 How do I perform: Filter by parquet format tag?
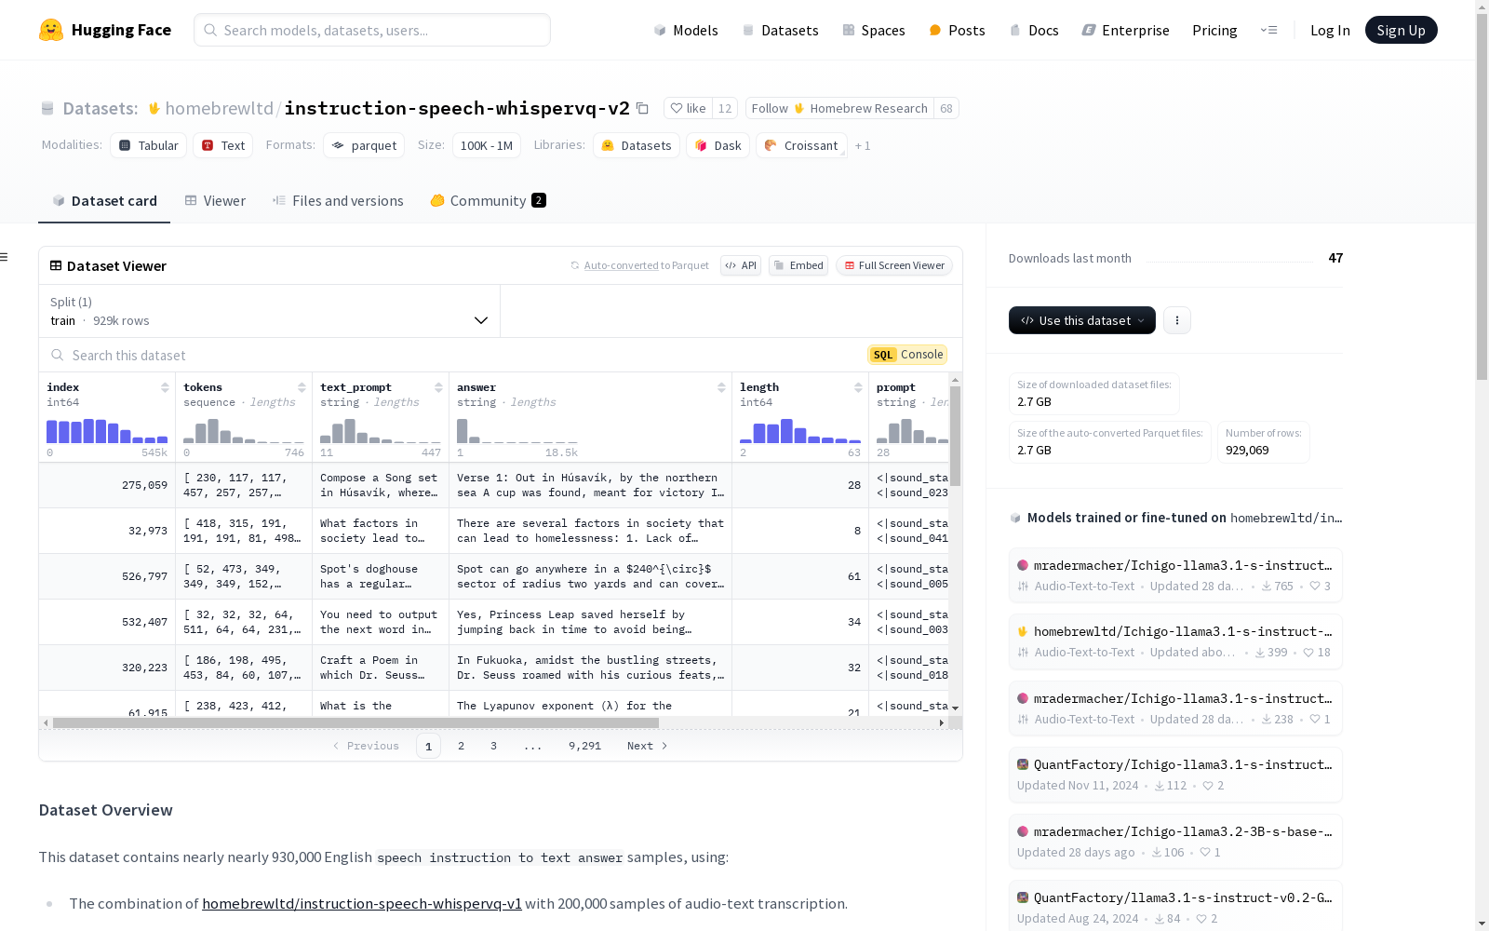[364, 145]
